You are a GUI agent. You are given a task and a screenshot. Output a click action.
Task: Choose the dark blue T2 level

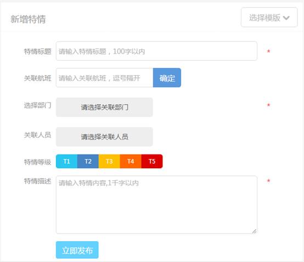click(88, 161)
